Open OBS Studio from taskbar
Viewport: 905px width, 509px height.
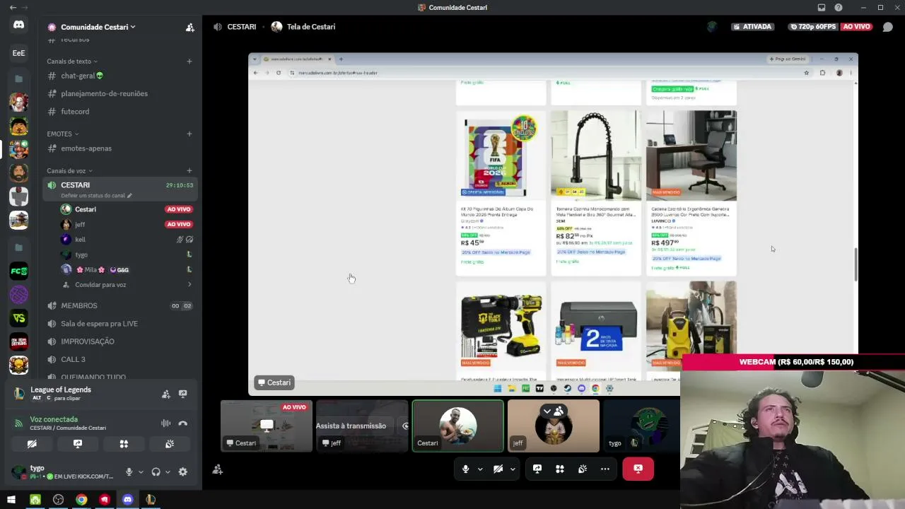tap(58, 500)
